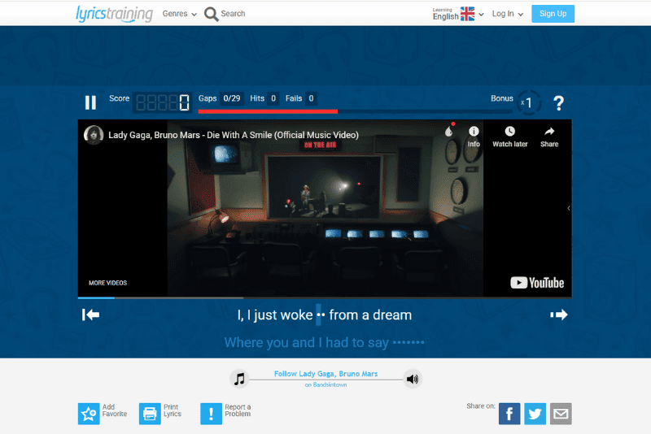This screenshot has width=651, height=434.
Task: Expand the Genres menu
Action: (x=179, y=14)
